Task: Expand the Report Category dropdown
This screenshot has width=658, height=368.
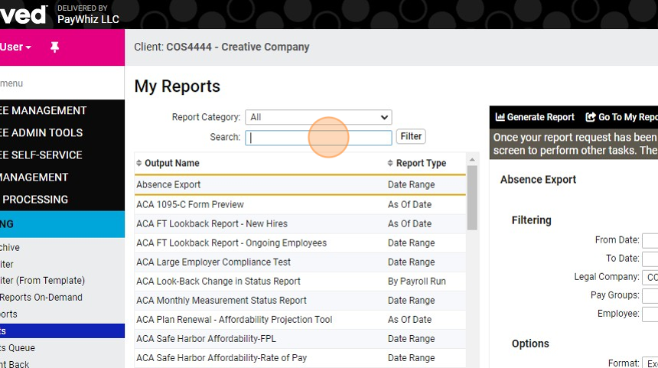Action: tap(318, 117)
